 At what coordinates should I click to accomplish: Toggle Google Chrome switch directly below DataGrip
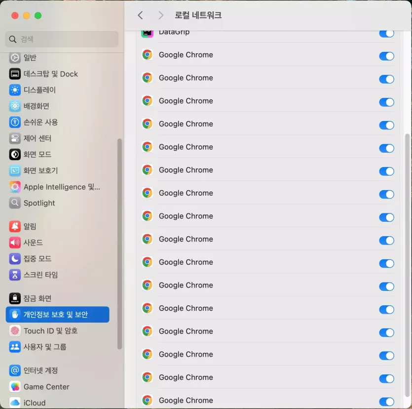click(386, 56)
